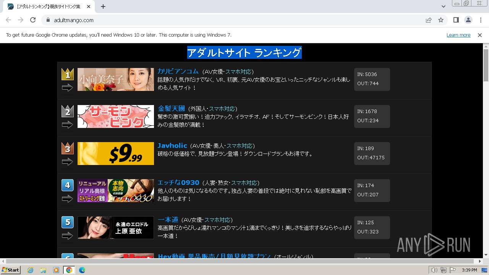Click スマホ対応 link in Javholic row

coord(240,146)
